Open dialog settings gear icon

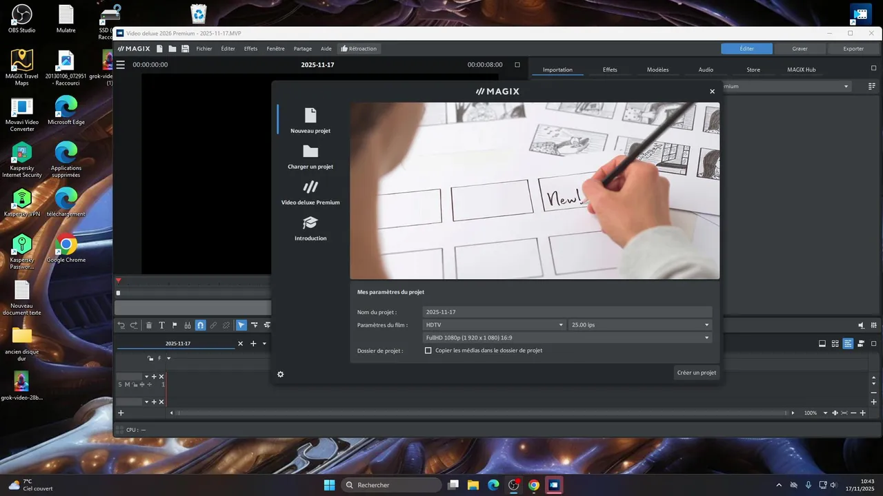pyautogui.click(x=281, y=374)
